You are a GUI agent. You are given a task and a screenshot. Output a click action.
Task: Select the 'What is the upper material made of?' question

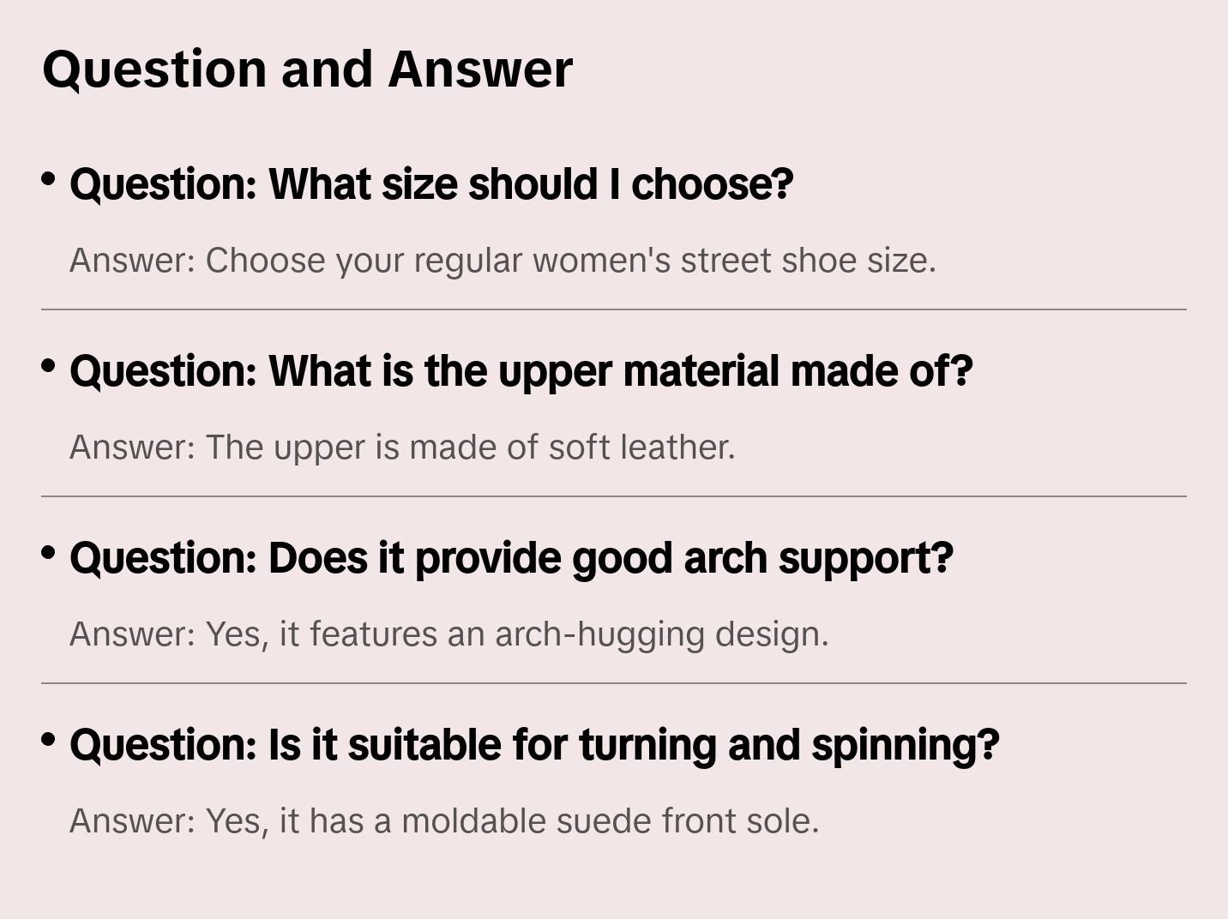click(x=521, y=371)
